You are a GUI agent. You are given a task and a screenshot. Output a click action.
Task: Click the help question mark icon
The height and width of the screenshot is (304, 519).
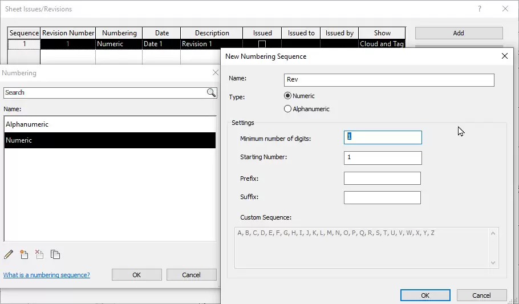(480, 9)
